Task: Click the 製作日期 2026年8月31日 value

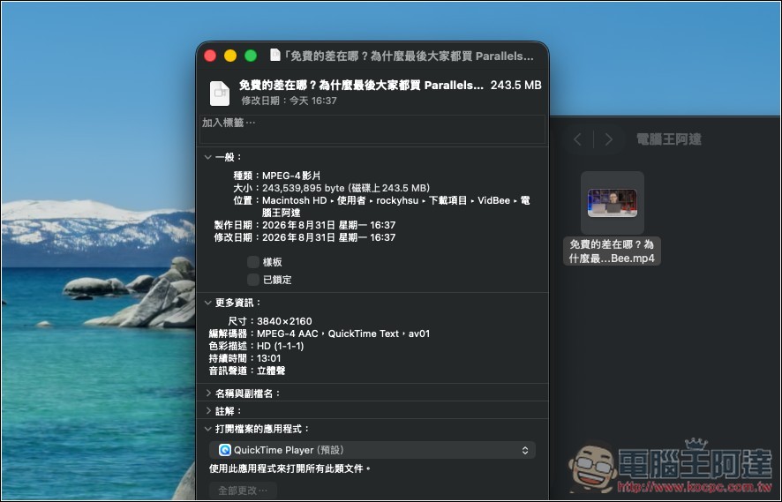Action: 329,225
